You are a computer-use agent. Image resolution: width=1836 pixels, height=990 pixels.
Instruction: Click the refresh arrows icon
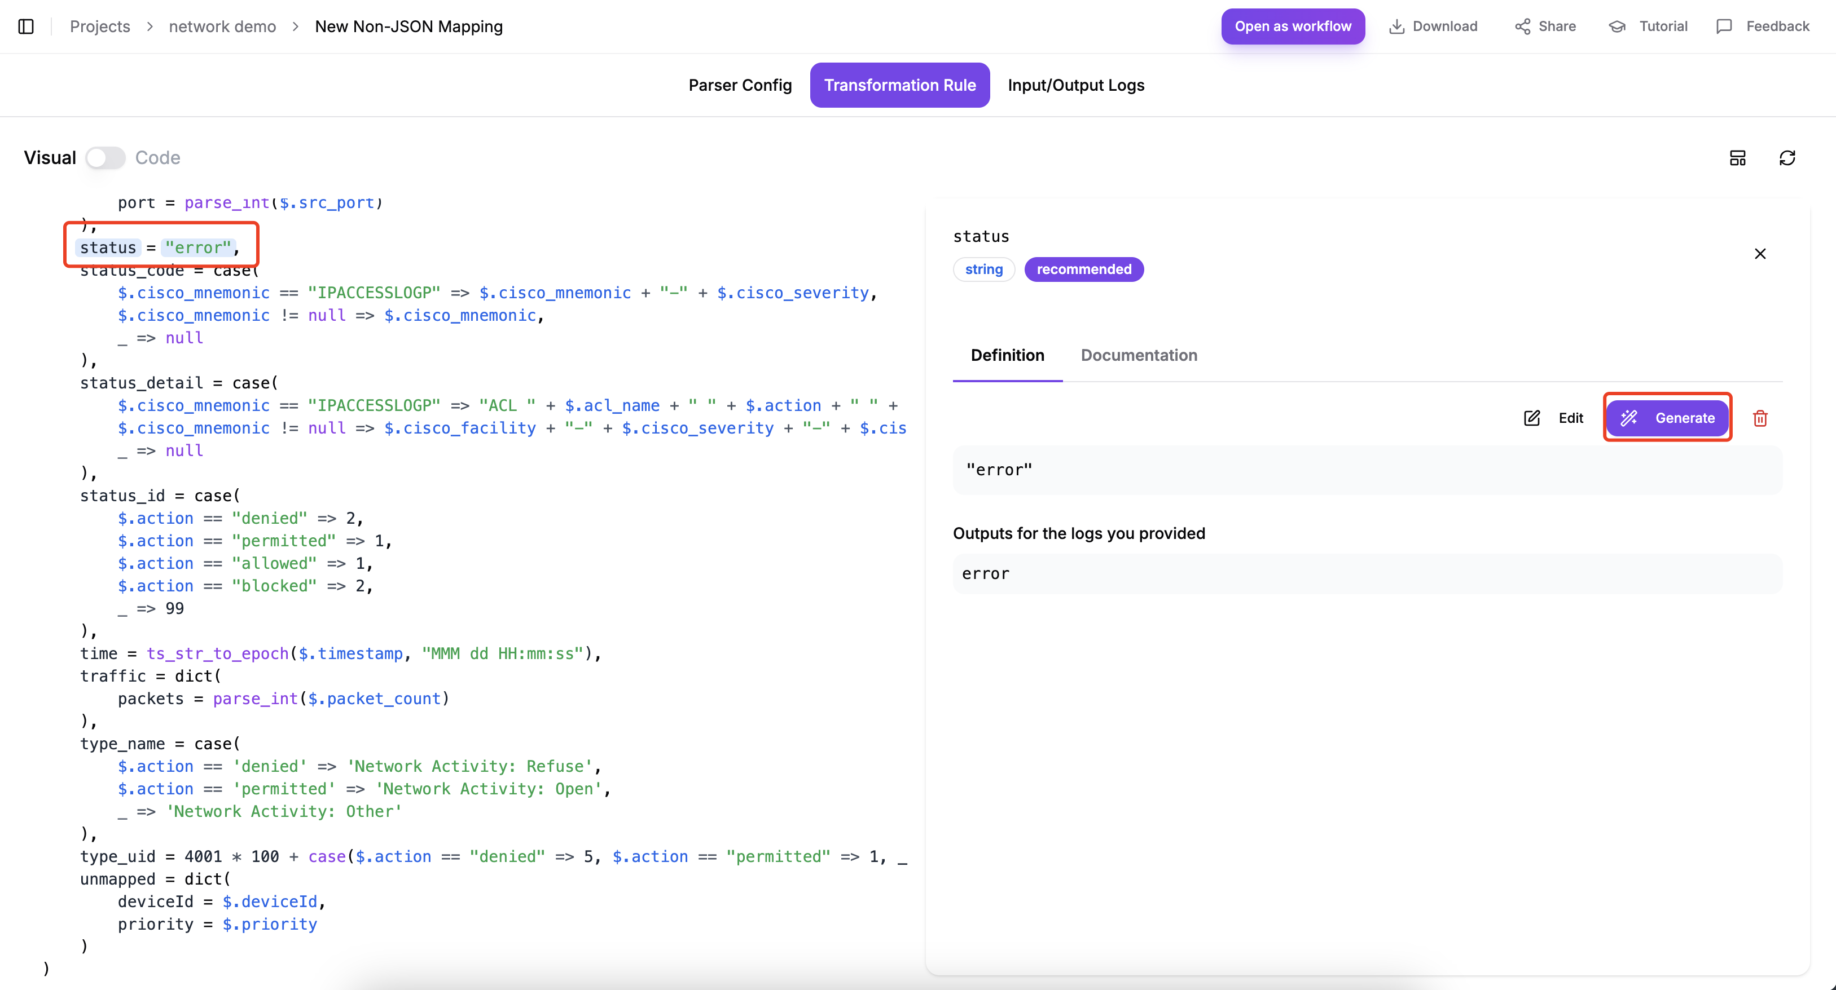click(1787, 157)
